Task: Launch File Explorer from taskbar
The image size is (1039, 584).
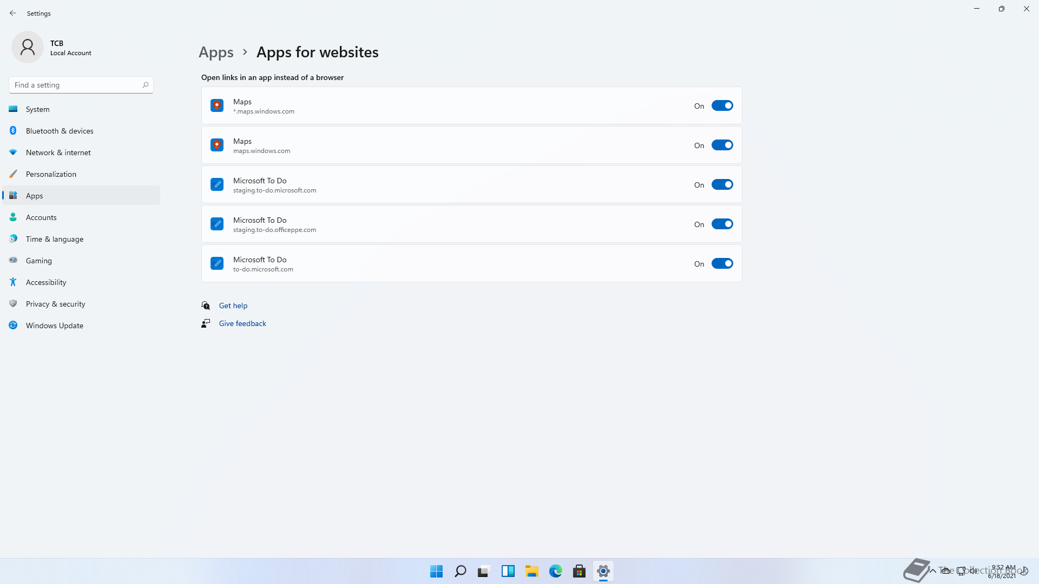Action: click(532, 571)
